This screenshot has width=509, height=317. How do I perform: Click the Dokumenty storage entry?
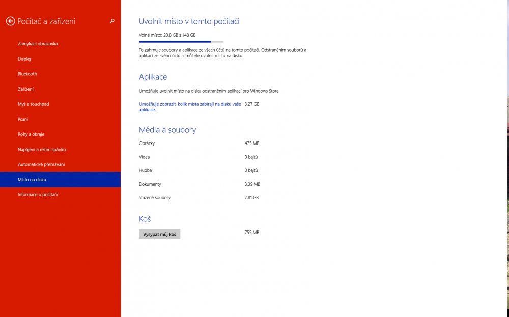coord(151,184)
